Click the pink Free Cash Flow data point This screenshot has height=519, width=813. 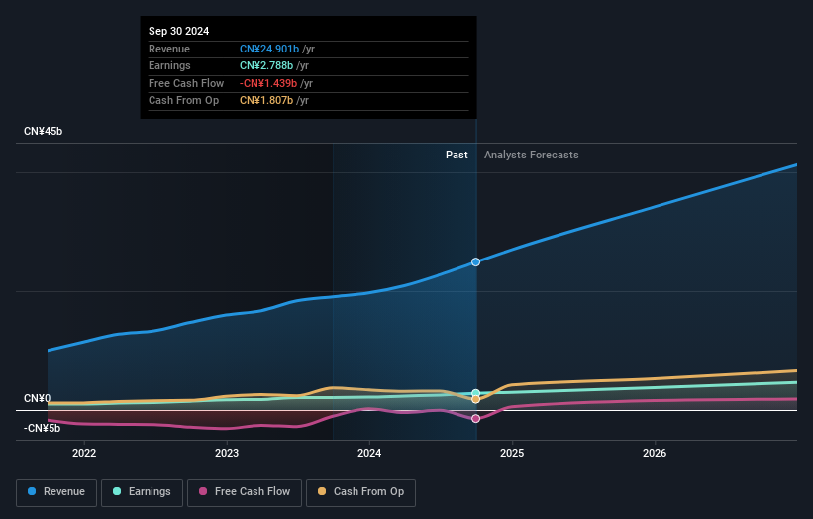pyautogui.click(x=475, y=418)
